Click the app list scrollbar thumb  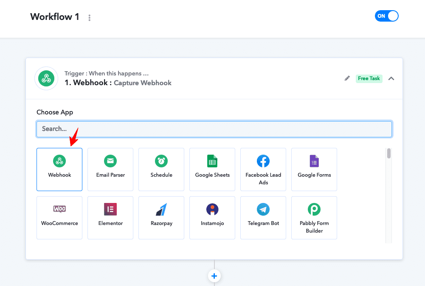pos(389,153)
